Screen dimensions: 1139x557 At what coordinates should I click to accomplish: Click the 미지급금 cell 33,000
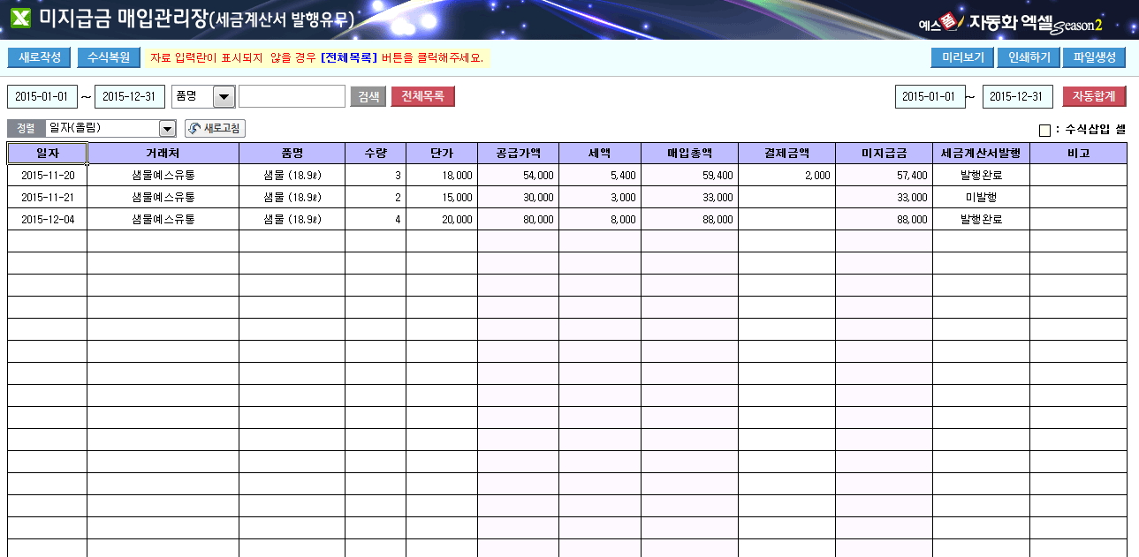[884, 197]
